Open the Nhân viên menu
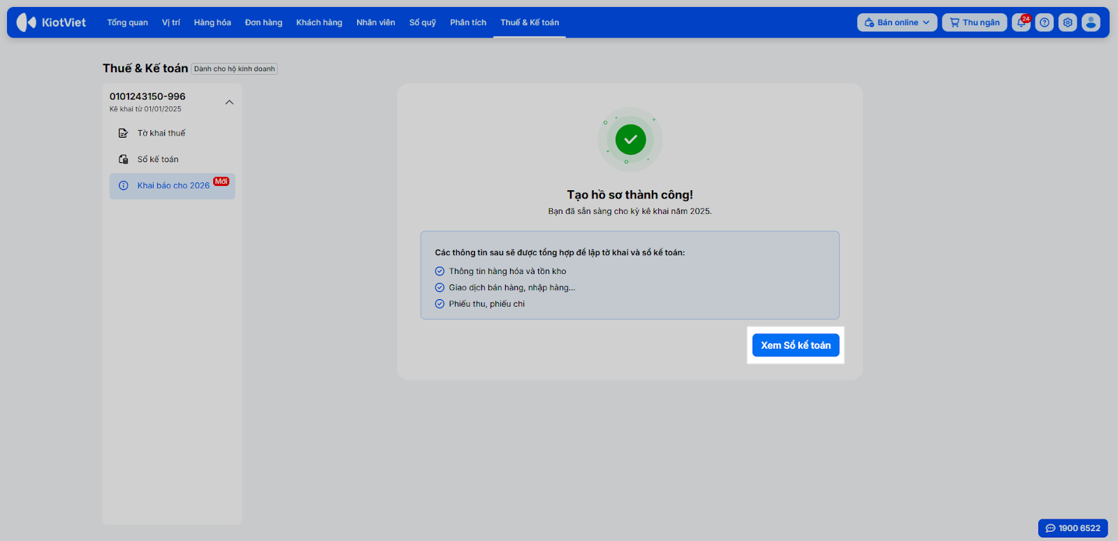 coord(376,22)
